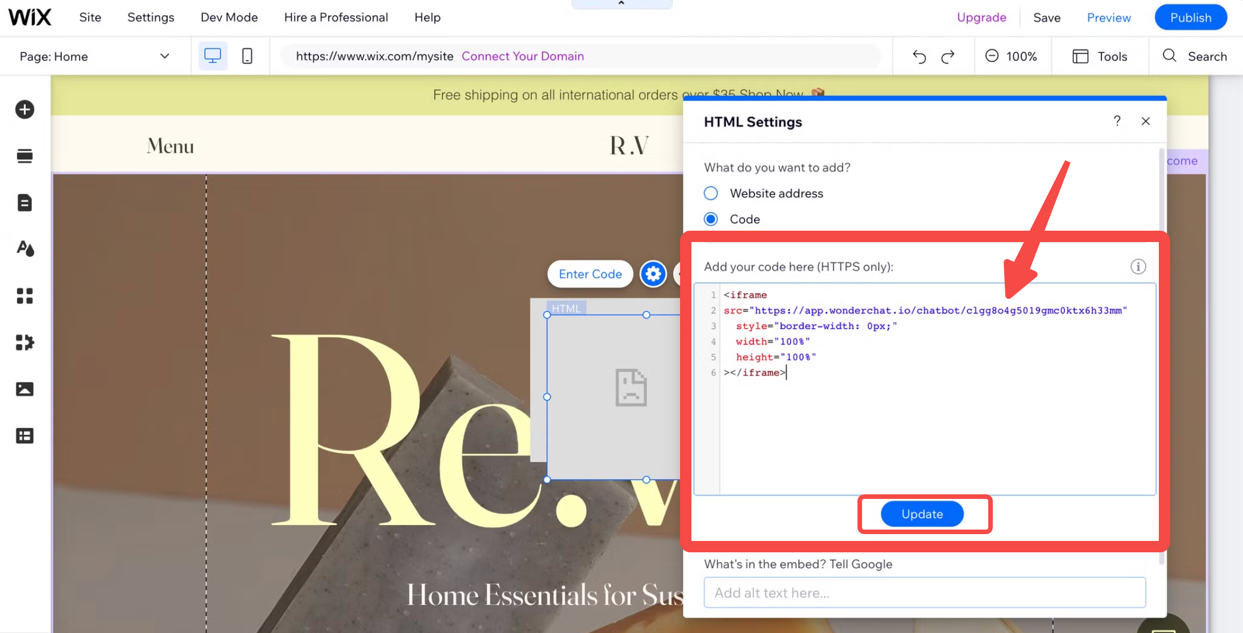Image resolution: width=1243 pixels, height=633 pixels.
Task: Click the Update button
Action: coord(922,514)
